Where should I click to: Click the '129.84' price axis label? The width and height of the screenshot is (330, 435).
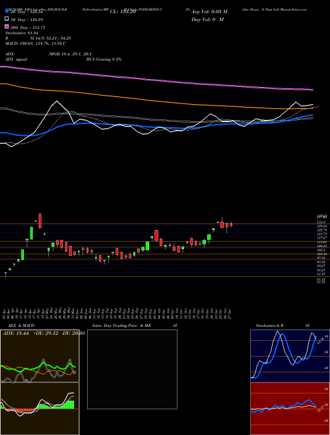click(x=322, y=227)
